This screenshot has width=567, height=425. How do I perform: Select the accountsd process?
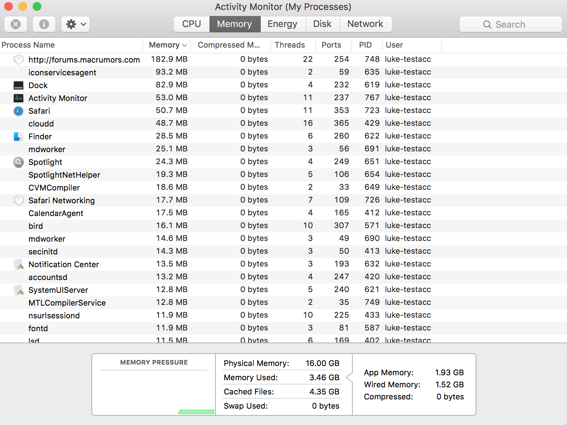[x=283, y=277]
